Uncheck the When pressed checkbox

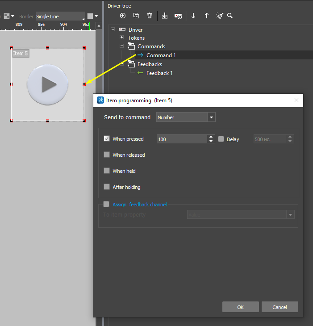point(107,139)
